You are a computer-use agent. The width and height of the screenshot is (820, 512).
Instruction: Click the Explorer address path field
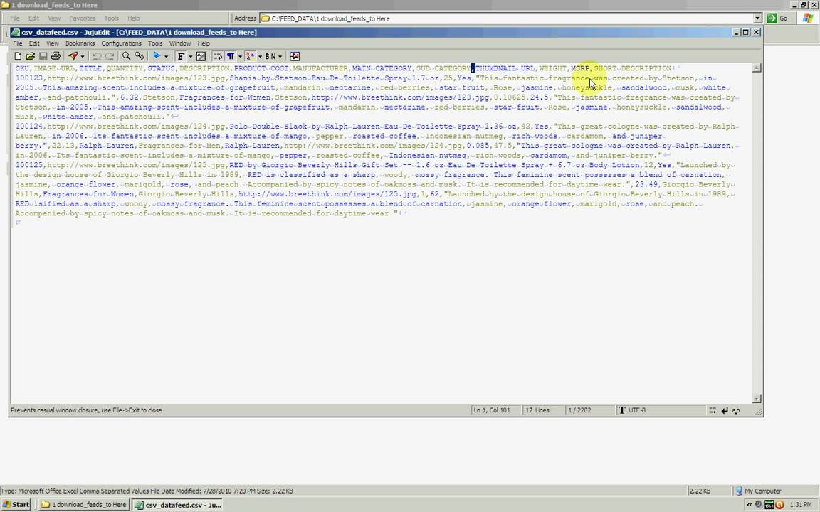[508, 18]
